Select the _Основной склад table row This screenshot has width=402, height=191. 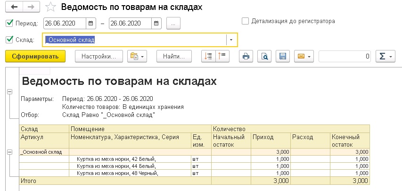(195, 152)
